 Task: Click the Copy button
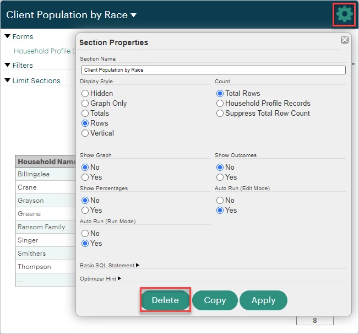[x=215, y=300]
